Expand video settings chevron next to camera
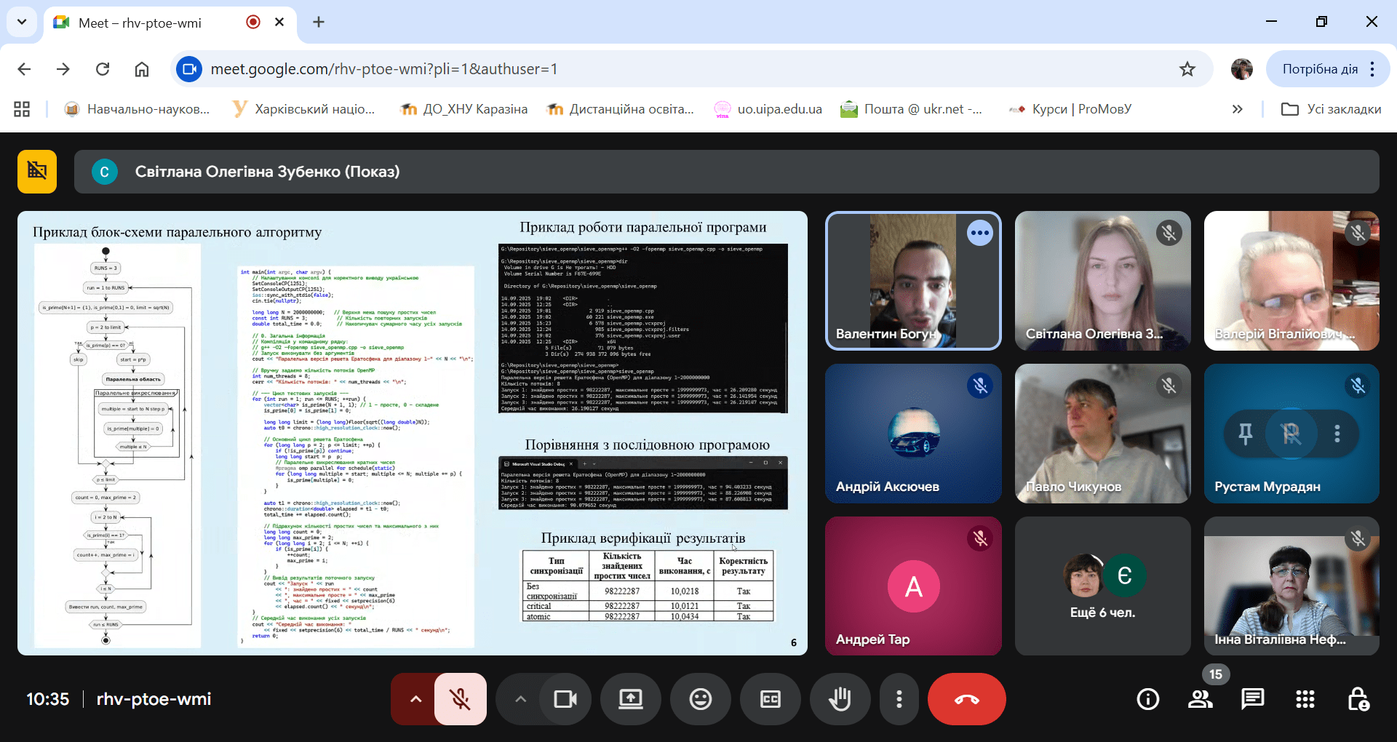 pos(520,699)
